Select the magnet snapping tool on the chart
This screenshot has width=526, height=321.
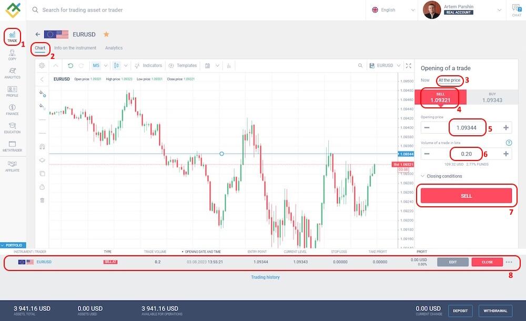tap(43, 146)
